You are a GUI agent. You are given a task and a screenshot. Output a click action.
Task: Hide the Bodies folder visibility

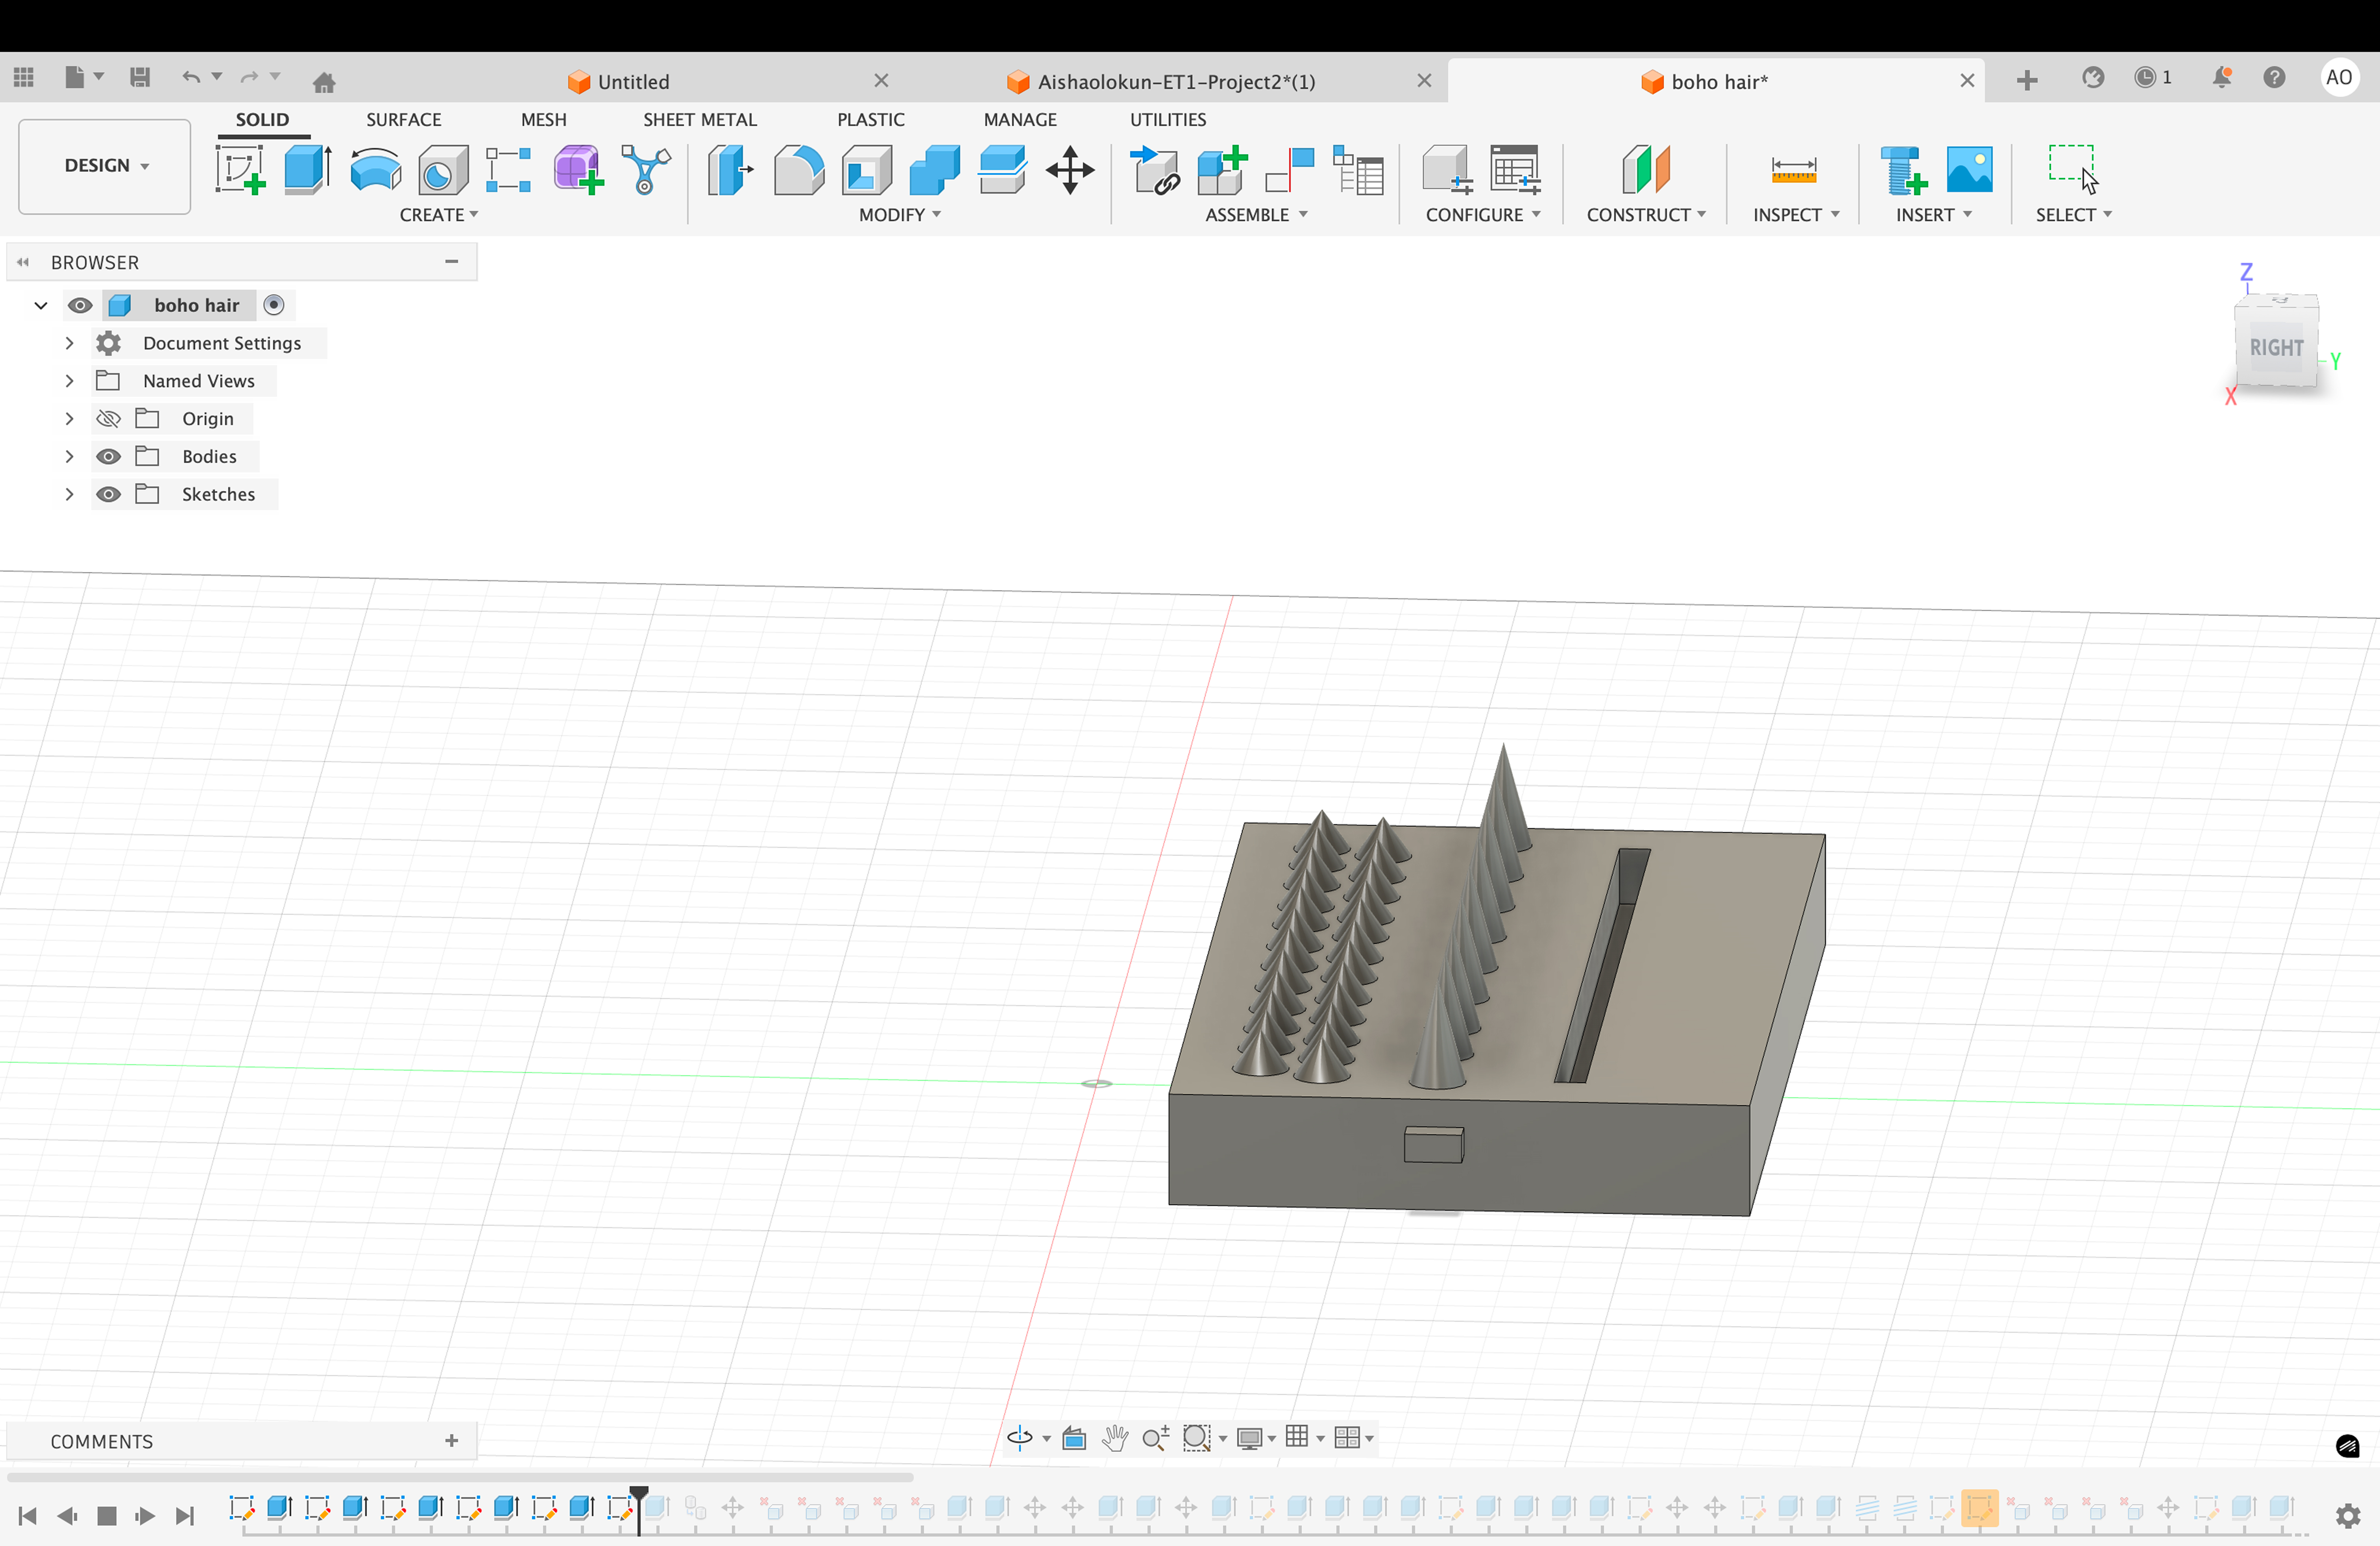coord(108,456)
